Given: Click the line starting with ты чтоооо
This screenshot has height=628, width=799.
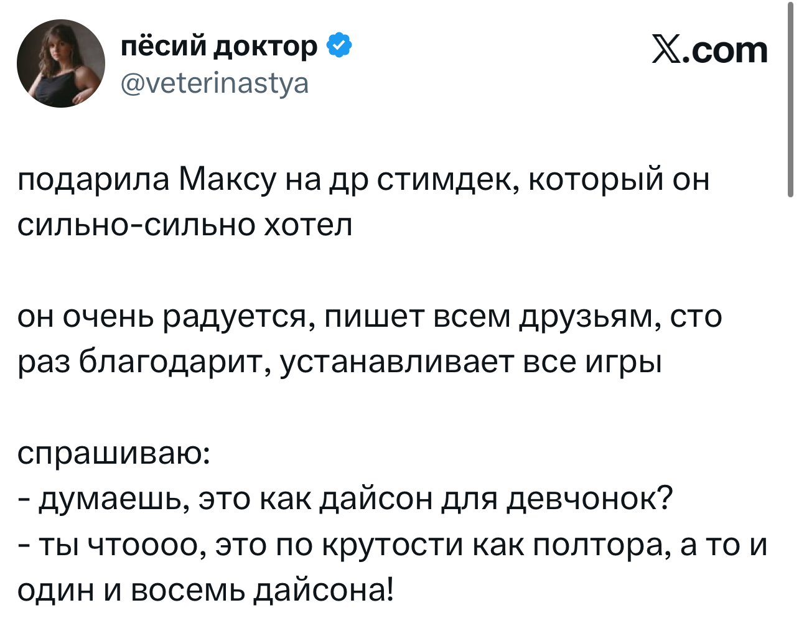Looking at the screenshot, I should click(x=392, y=544).
